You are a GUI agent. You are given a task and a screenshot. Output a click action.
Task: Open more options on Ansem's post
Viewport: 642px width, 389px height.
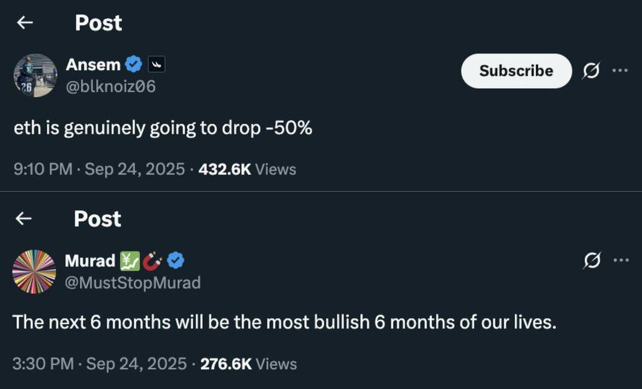[x=620, y=70]
